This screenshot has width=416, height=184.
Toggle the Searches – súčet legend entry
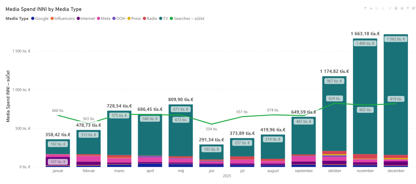[187, 18]
